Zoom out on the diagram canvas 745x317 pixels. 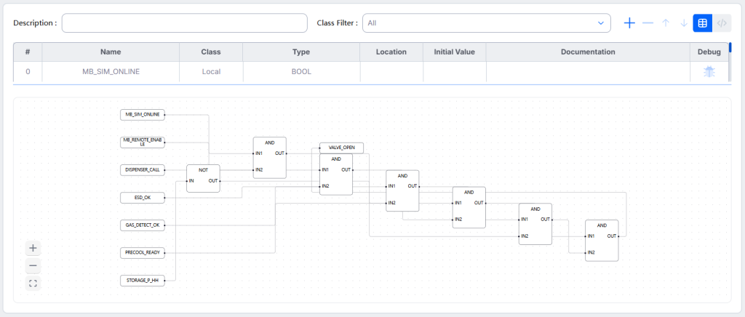pyautogui.click(x=33, y=265)
